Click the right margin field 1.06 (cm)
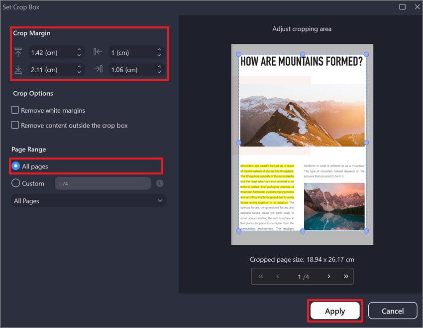This screenshot has width=423, height=328. click(137, 70)
